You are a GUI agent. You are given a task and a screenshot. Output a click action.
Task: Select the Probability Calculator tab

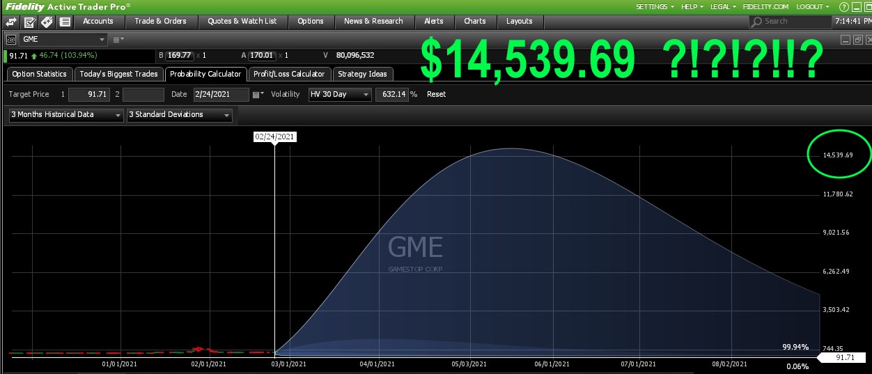pos(206,74)
